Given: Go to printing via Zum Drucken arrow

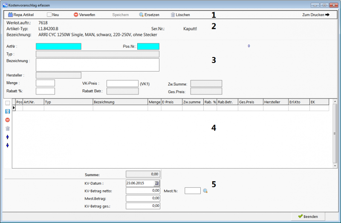Looking at the screenshot, I should (x=316, y=14).
